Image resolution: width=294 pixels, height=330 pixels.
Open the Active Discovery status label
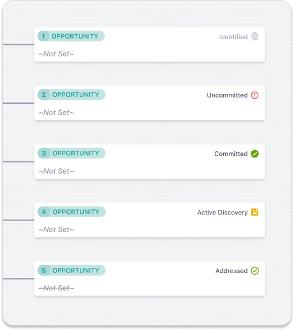pyautogui.click(x=222, y=213)
